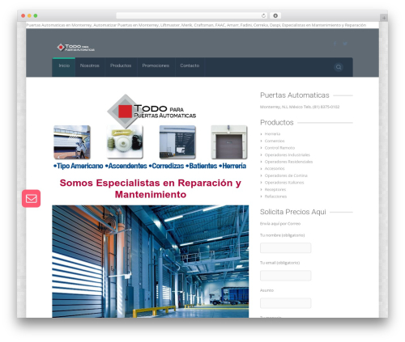
Task: Click the Herrería banner text
Action: point(232,166)
